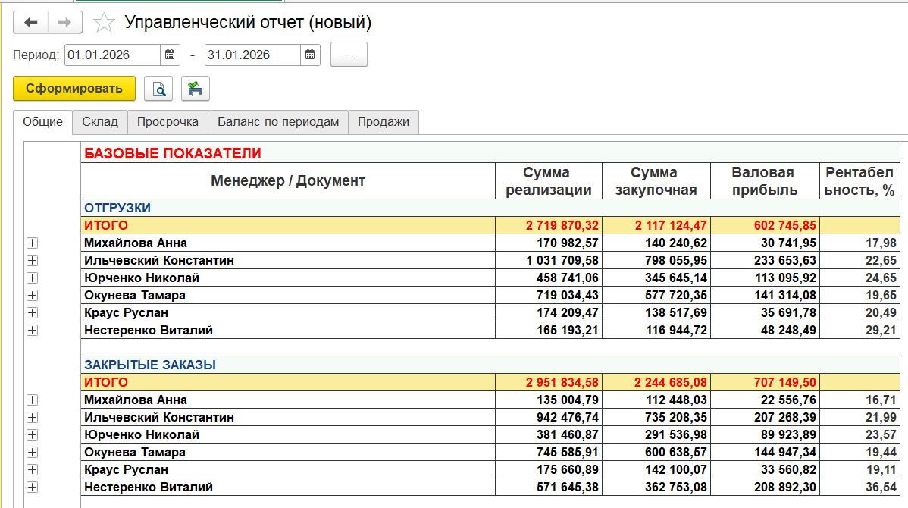Expand Михайлова Анна under Отгрузки

33,243
